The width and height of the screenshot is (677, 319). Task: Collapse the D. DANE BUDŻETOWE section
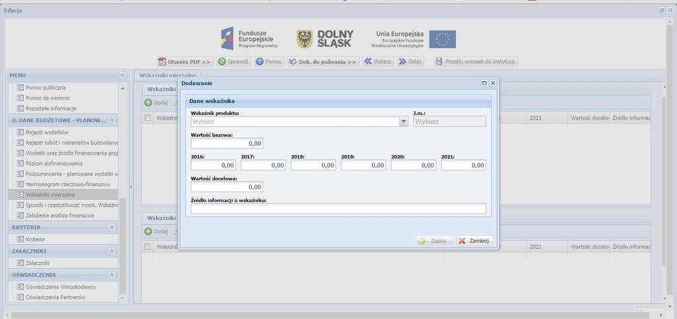pyautogui.click(x=111, y=120)
